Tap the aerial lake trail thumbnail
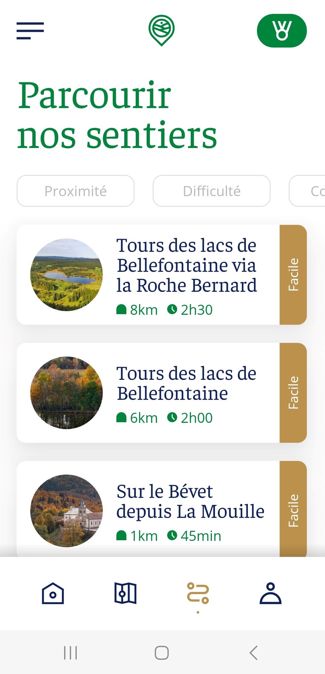 (67, 275)
